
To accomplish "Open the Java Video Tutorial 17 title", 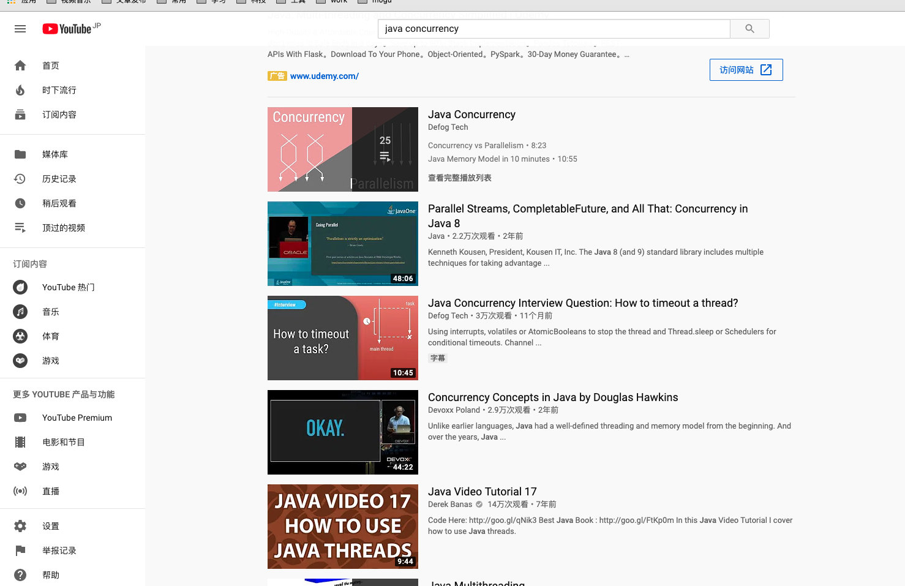I will coord(482,492).
